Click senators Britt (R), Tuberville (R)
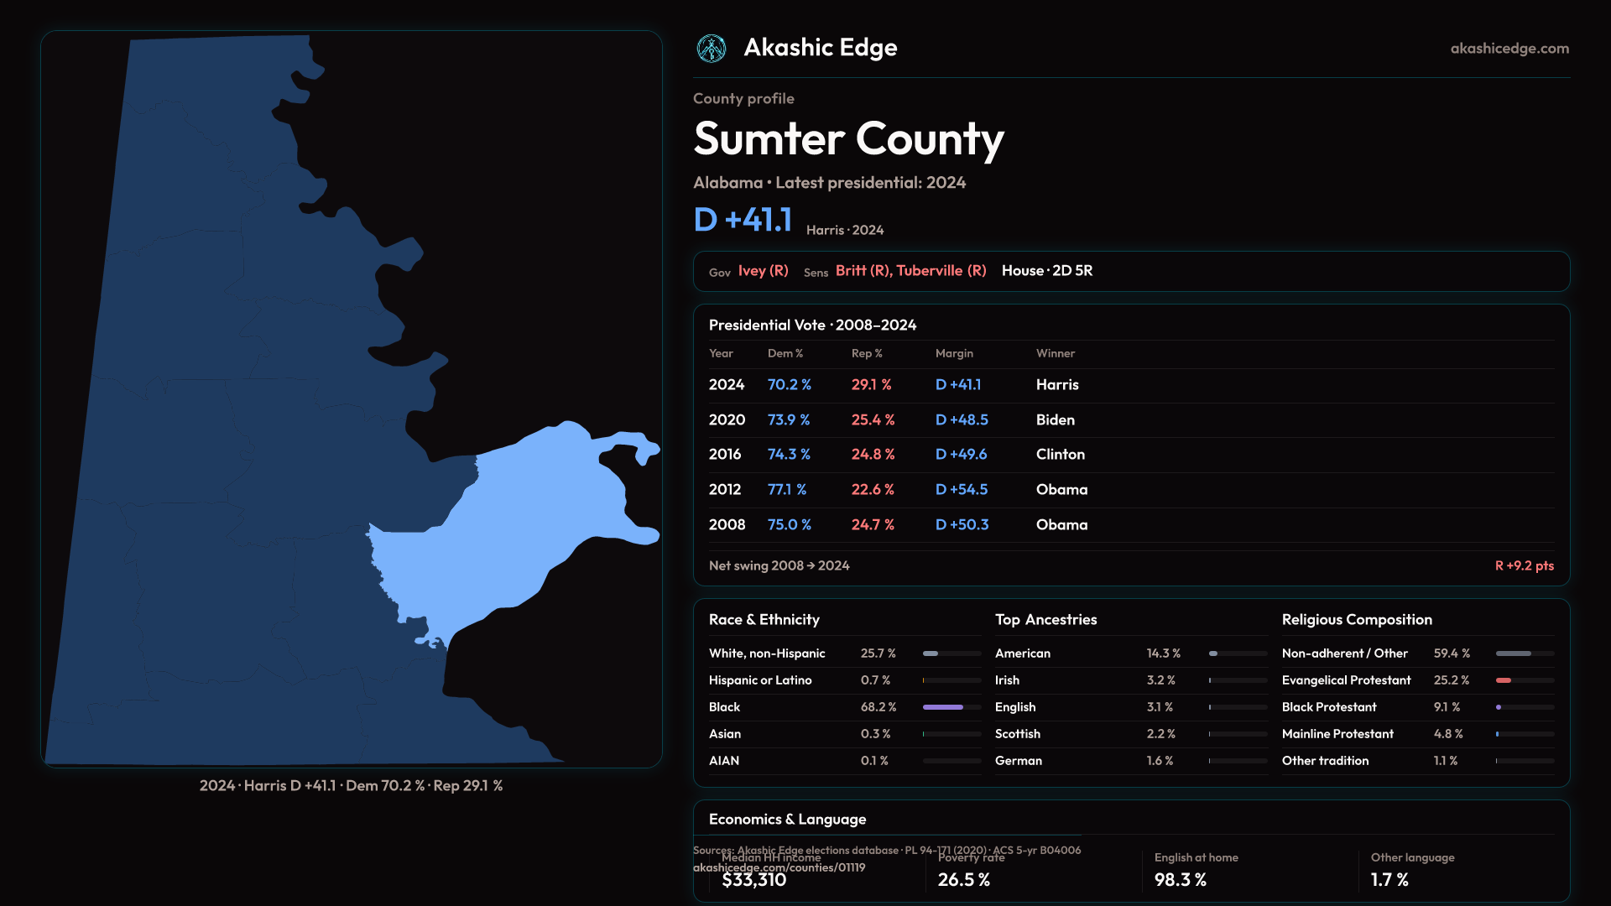 point(910,271)
